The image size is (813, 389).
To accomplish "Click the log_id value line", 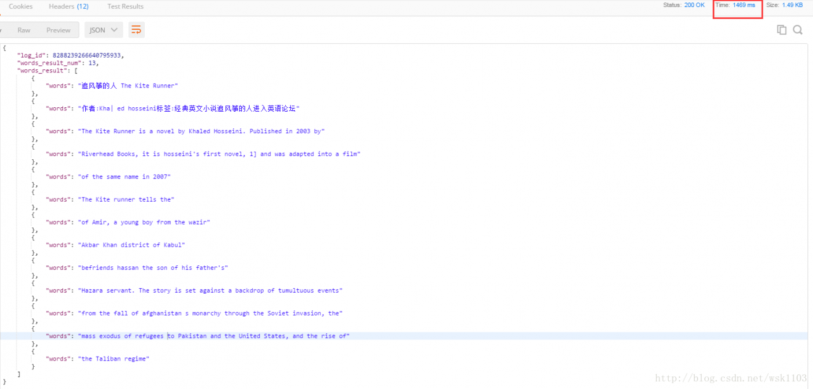I will (71, 55).
